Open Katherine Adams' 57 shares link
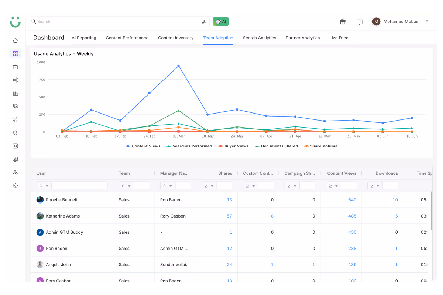The image size is (443, 295). 230,216
